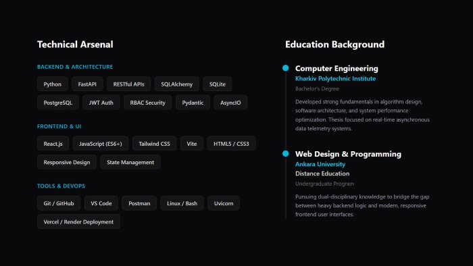
Task: Click the timeline dot beside Web Design & Programming
Action: 285,153
